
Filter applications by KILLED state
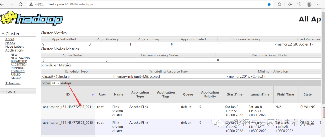(16, 78)
